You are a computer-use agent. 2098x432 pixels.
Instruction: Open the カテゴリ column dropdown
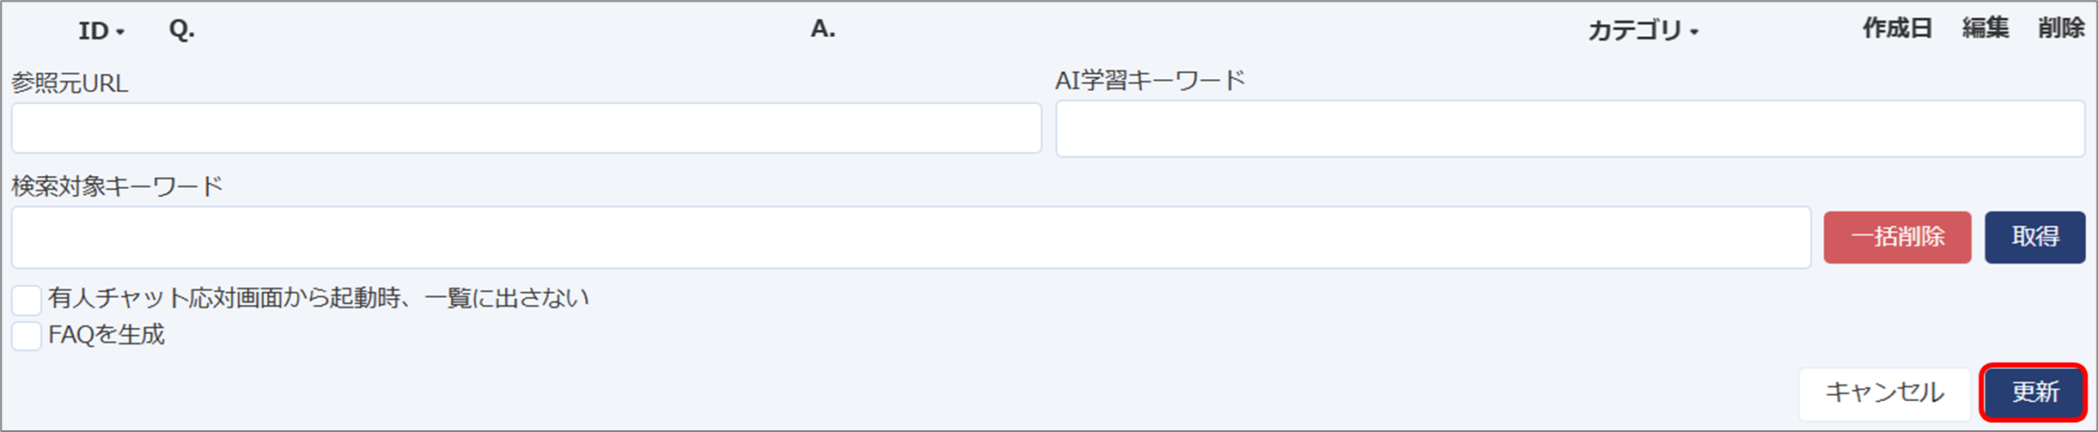(x=1643, y=31)
